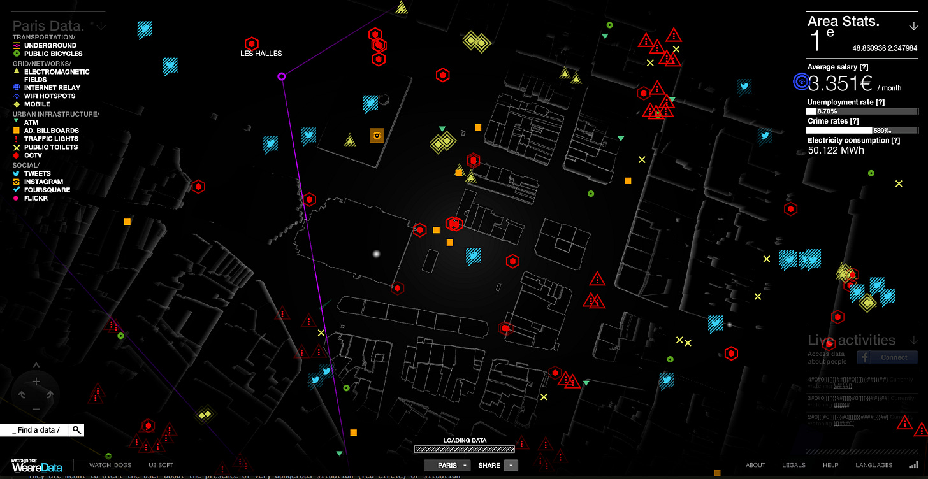Collapse the Area Stats panel arrow
The image size is (928, 479).
tap(913, 26)
